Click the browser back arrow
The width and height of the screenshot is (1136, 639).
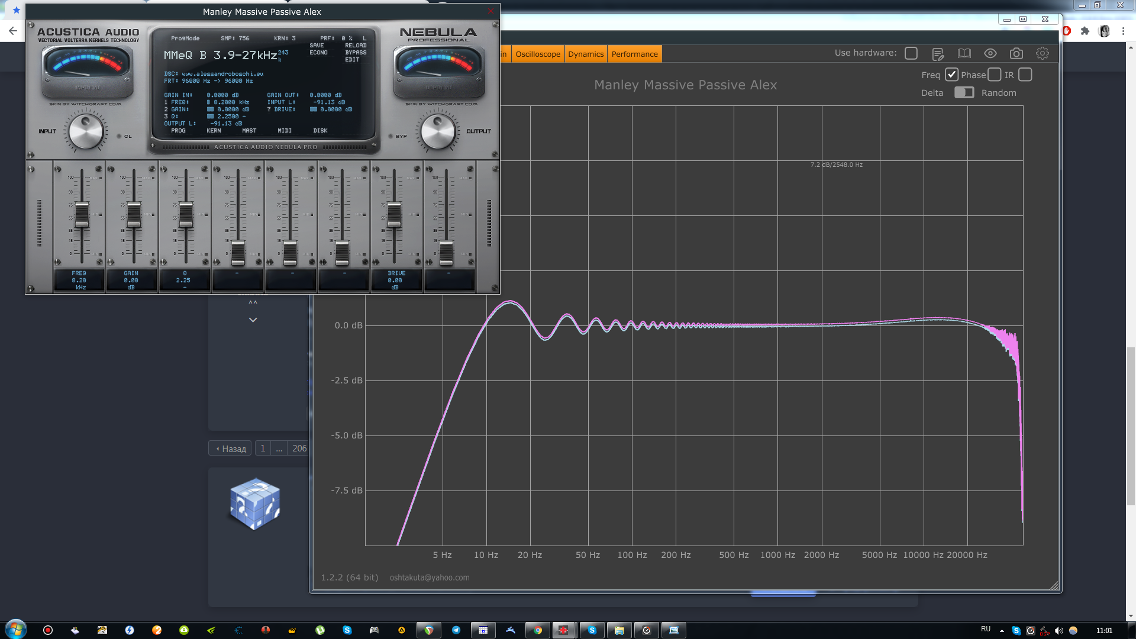[x=13, y=31]
